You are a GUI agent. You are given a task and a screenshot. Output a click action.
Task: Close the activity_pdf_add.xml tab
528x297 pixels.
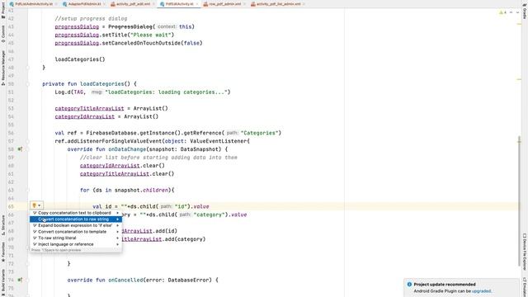pyautogui.click(x=153, y=4)
